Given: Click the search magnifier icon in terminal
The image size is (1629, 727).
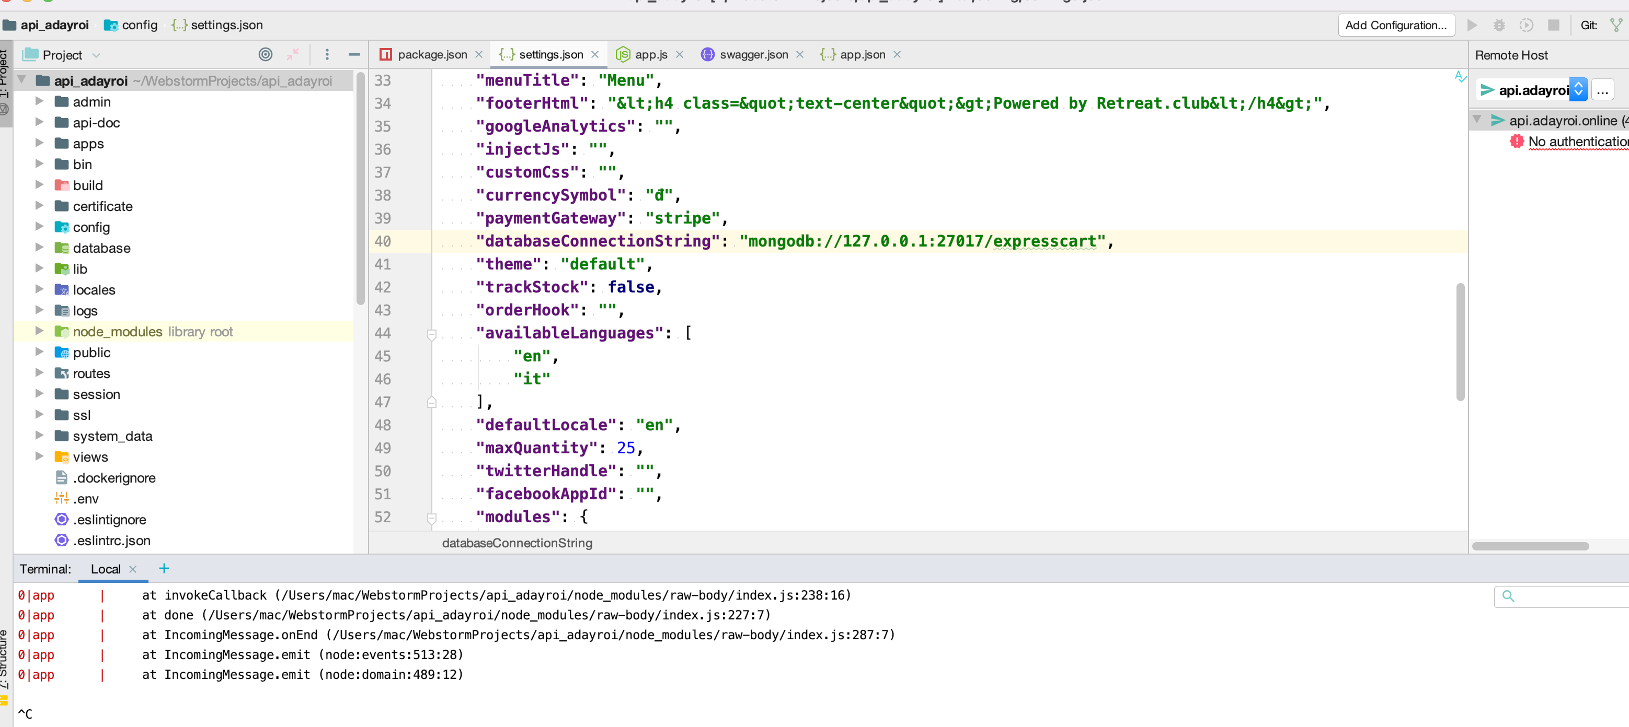Looking at the screenshot, I should pos(1508,596).
